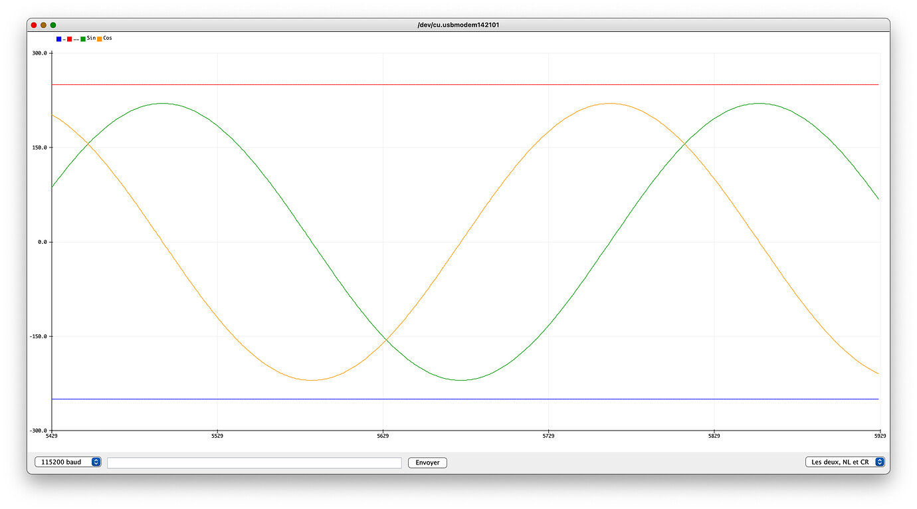Click the stepper arrows on the line-ending selector
Viewport: 917px width, 509px height.
(878, 462)
